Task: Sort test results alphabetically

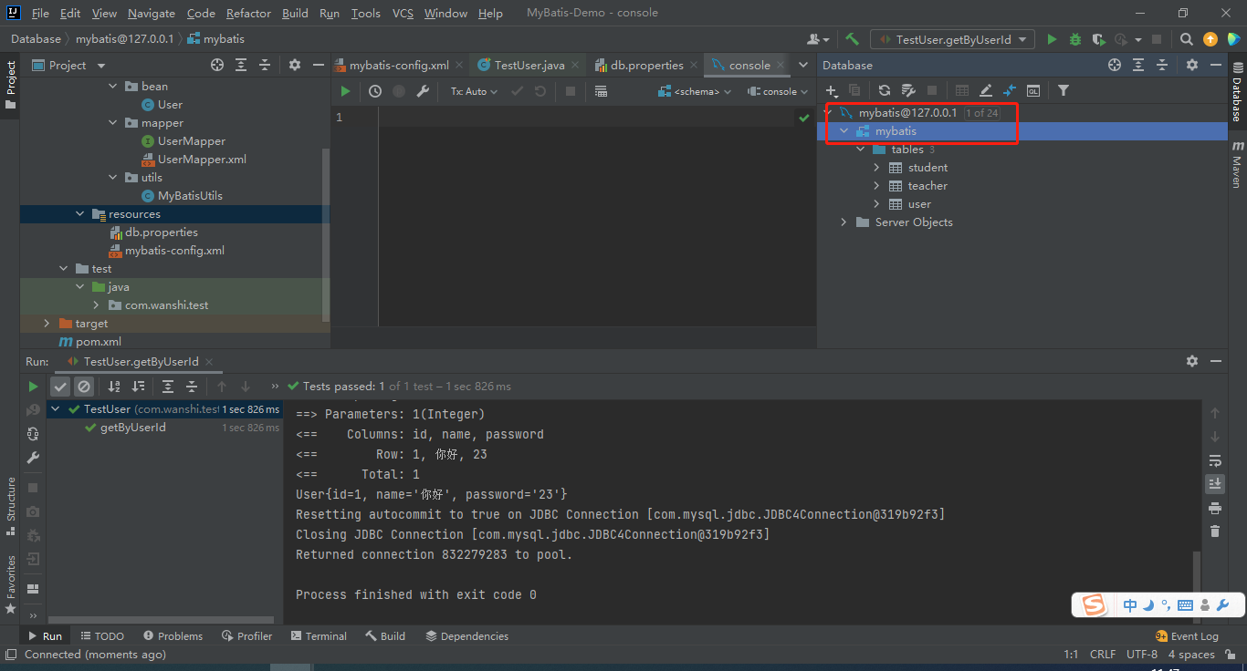Action: [x=114, y=387]
